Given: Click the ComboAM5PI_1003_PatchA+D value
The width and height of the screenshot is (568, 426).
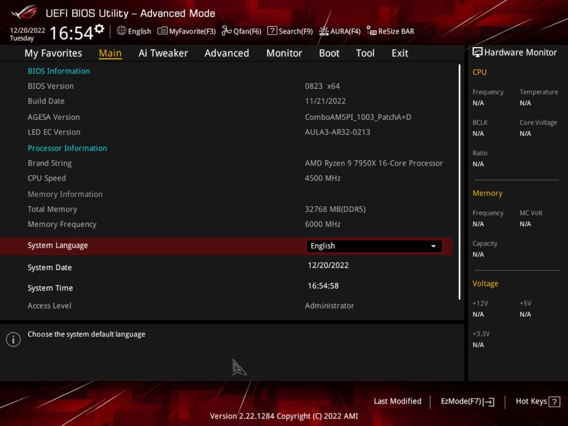Looking at the screenshot, I should 358,117.
